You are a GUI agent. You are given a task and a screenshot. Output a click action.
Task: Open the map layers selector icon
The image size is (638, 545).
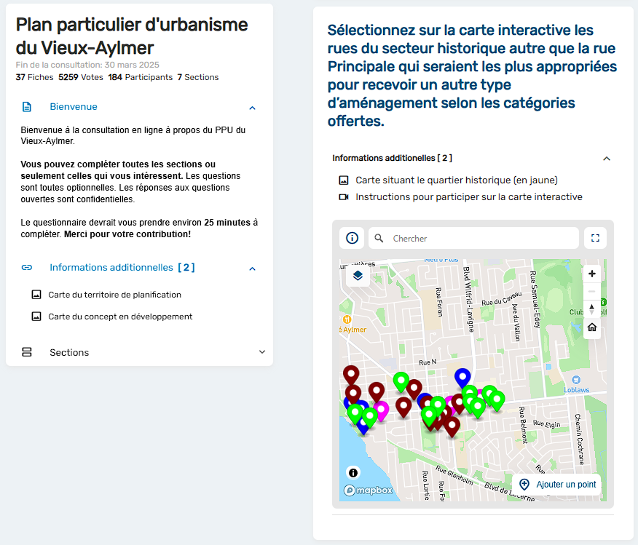[x=358, y=276]
